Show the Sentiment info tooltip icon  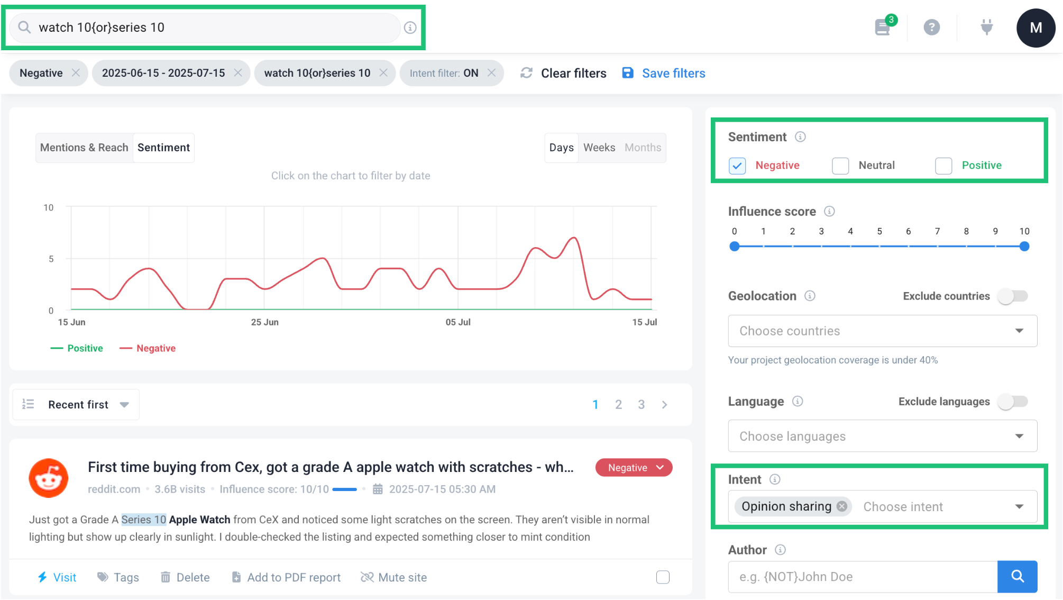[x=801, y=137]
